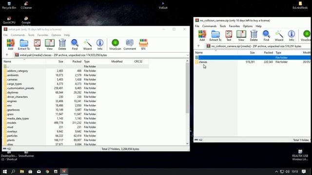Select the cargo_types folder

click(14, 84)
